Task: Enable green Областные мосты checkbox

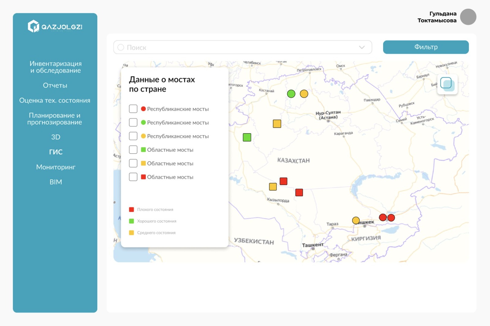Action: click(133, 150)
